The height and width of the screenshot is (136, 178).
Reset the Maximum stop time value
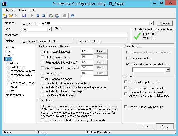pyautogui.click(x=101, y=51)
